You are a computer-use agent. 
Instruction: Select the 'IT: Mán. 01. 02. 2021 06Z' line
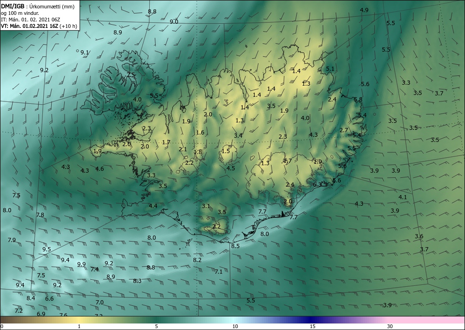[x=31, y=20]
